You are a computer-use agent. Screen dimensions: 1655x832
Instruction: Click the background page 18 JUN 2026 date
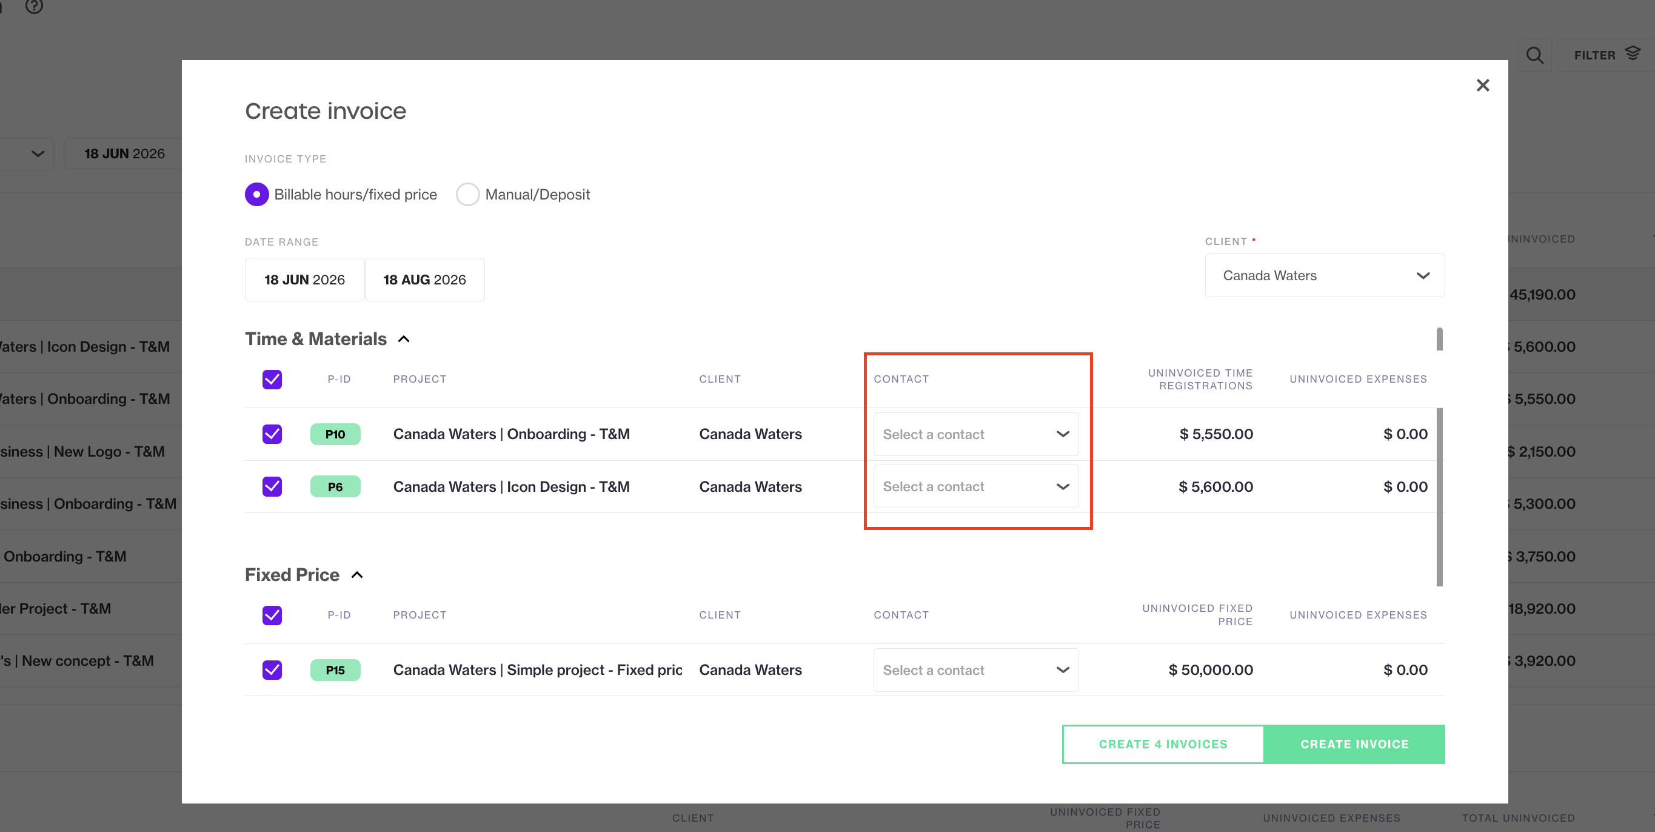(125, 153)
